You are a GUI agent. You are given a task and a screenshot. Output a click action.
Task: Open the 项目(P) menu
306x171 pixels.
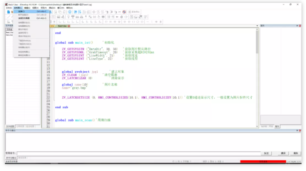[x=44, y=8]
